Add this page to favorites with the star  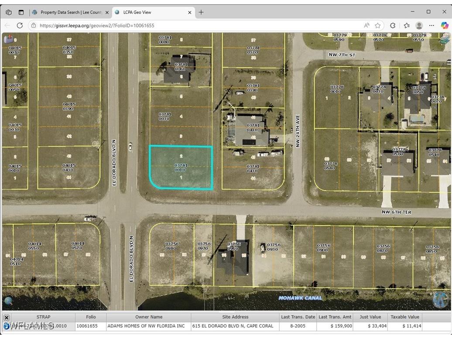pyautogui.click(x=378, y=25)
